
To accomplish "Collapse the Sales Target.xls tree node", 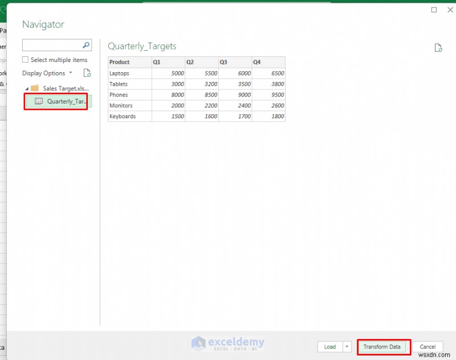I will point(27,89).
